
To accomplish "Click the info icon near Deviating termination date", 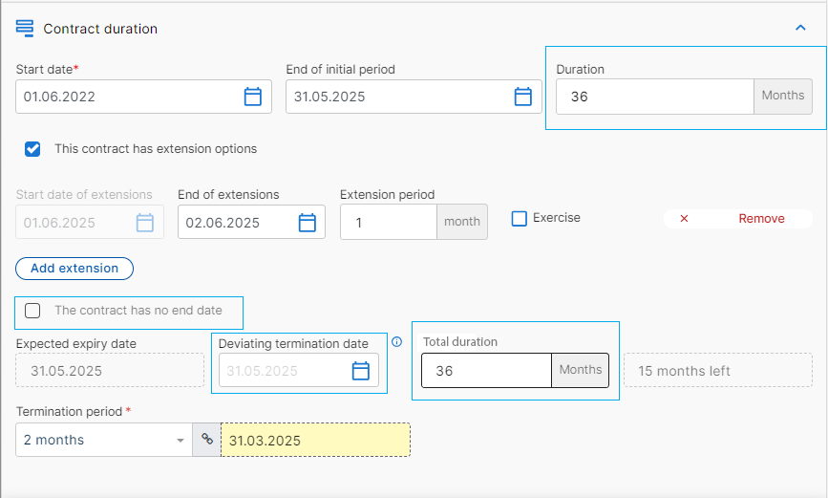I will [396, 342].
